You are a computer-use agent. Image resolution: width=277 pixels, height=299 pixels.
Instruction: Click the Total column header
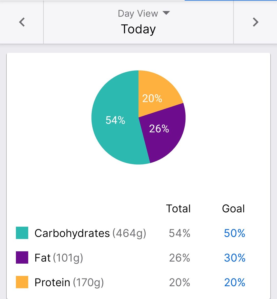coord(178,208)
